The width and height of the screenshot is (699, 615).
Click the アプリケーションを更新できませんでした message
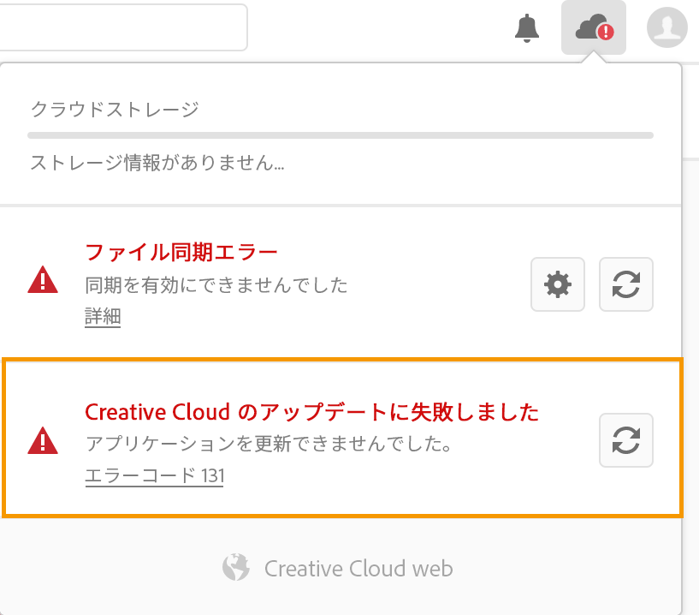click(x=269, y=444)
